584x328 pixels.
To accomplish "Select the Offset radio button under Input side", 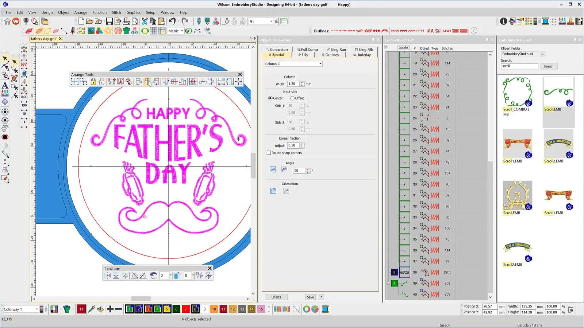I will (292, 98).
